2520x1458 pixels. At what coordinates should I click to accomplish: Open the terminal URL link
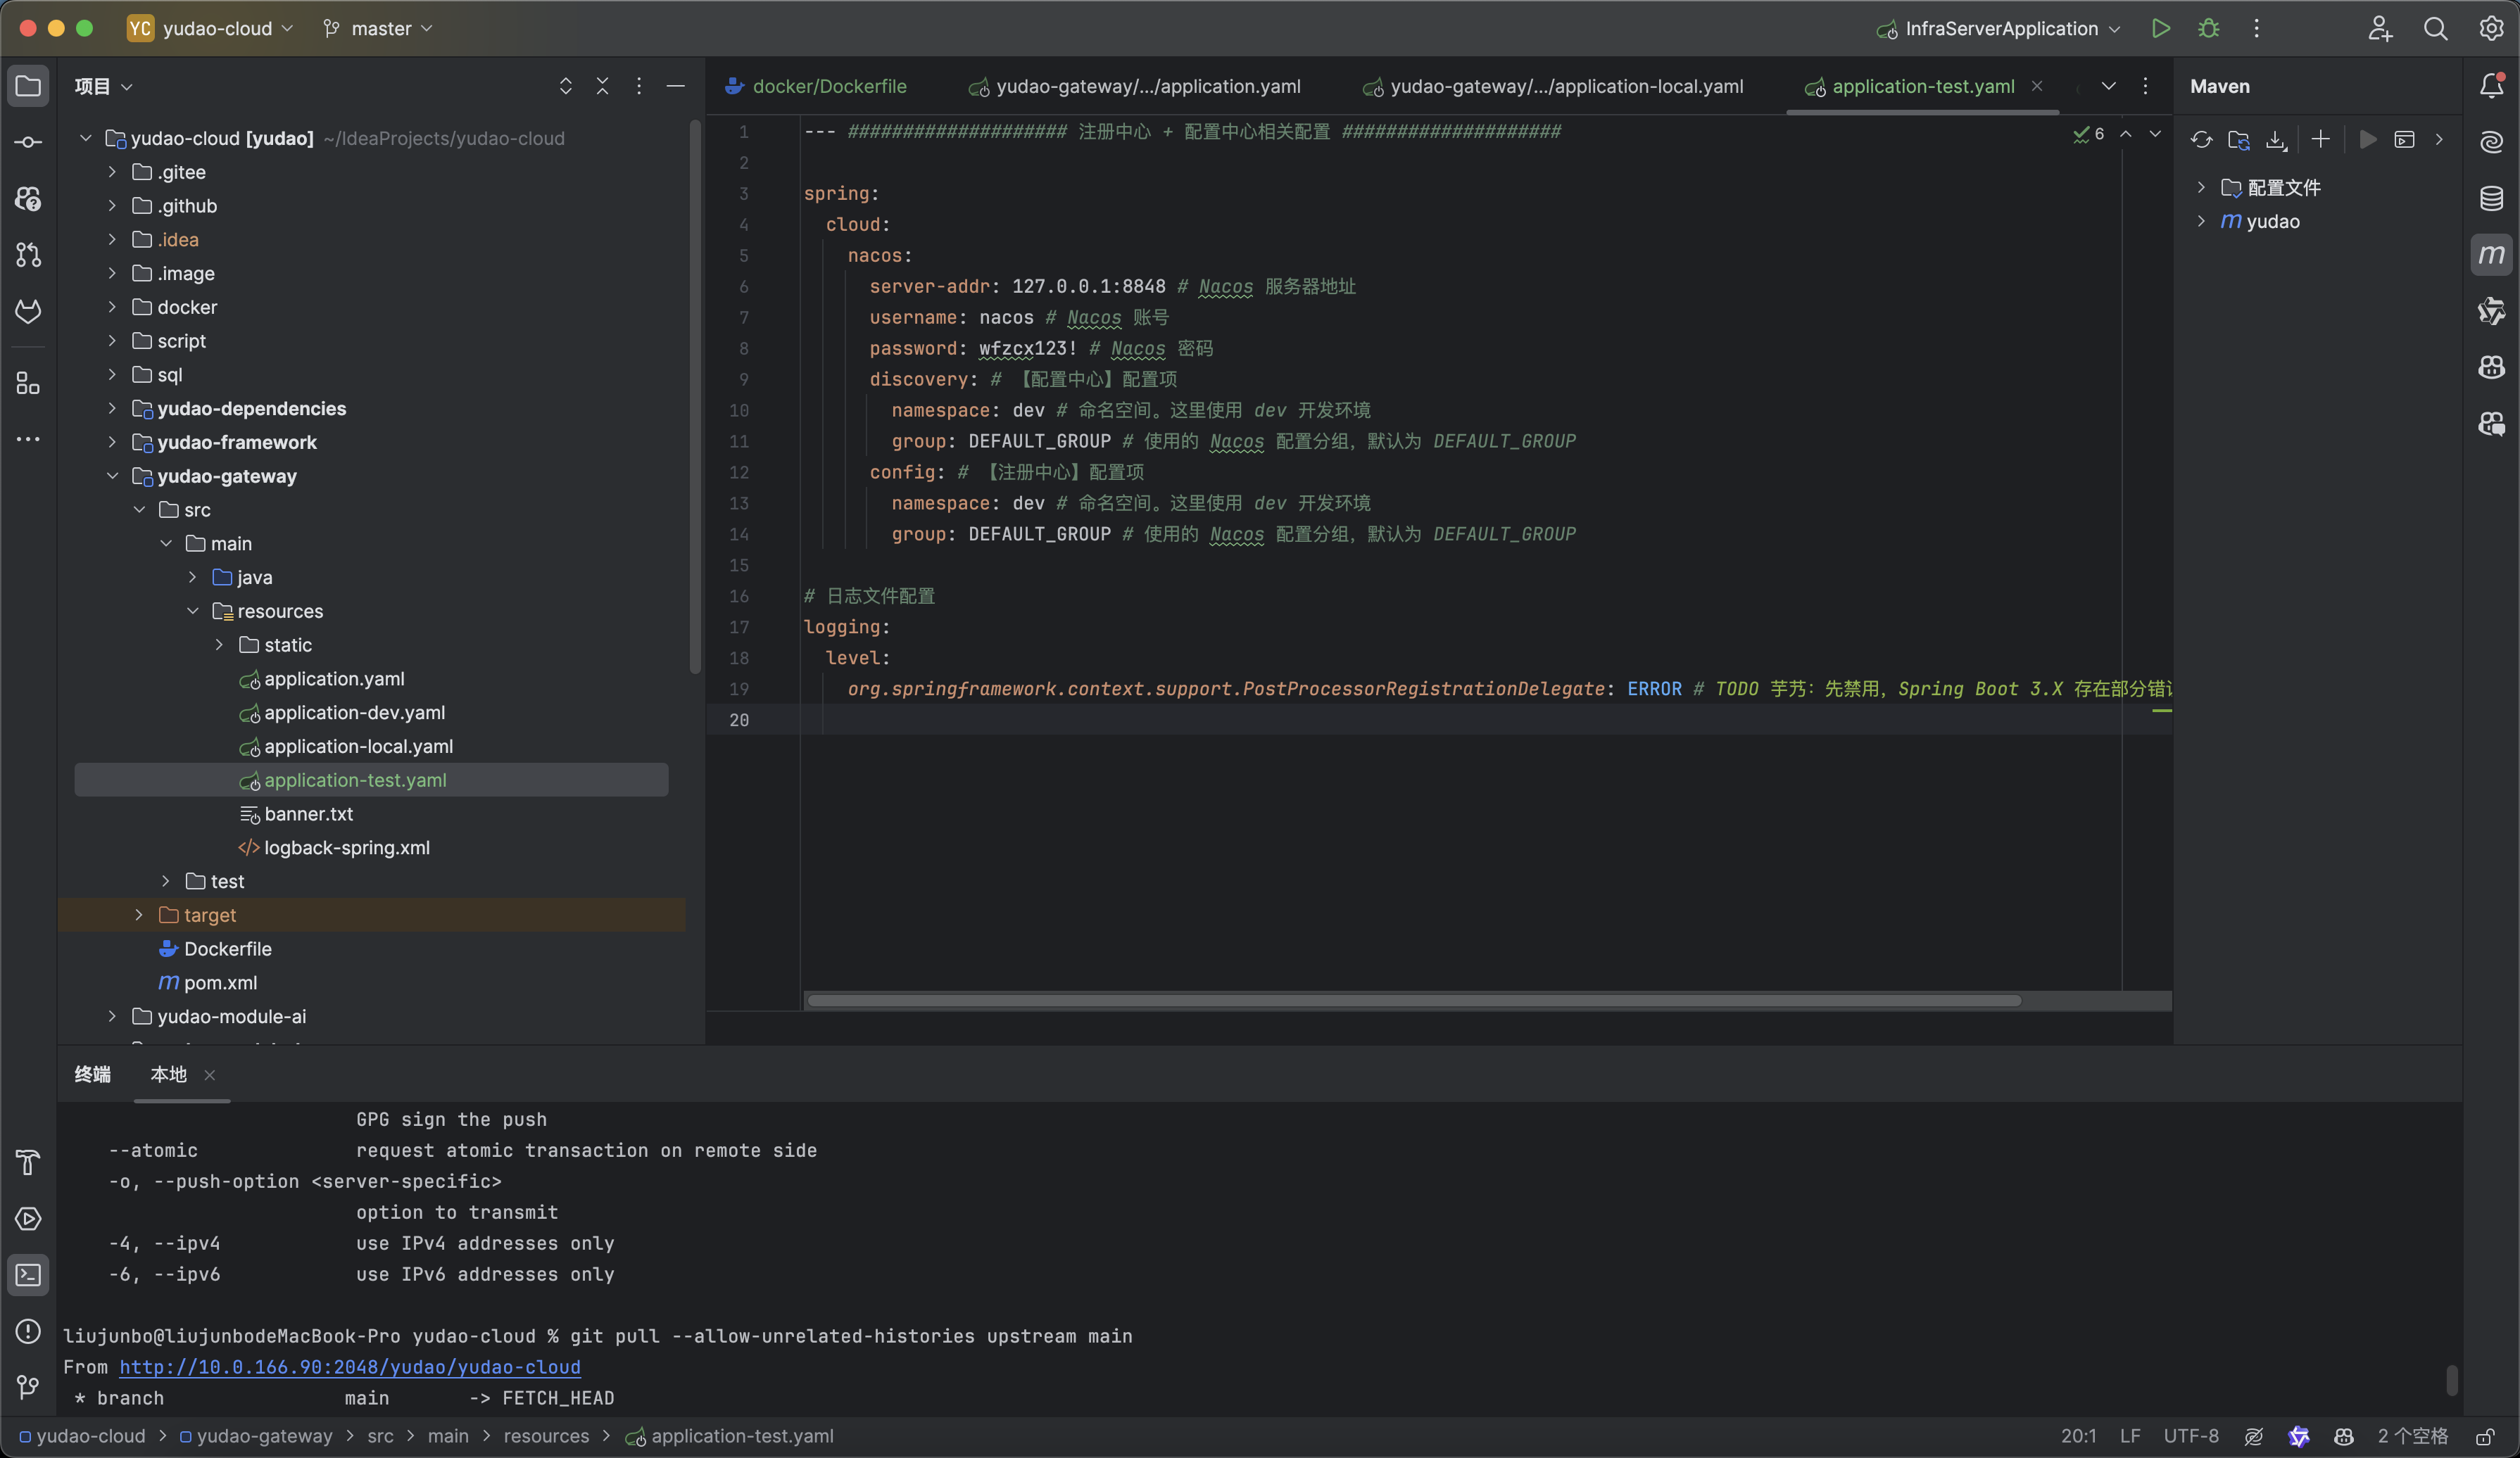[x=350, y=1367]
